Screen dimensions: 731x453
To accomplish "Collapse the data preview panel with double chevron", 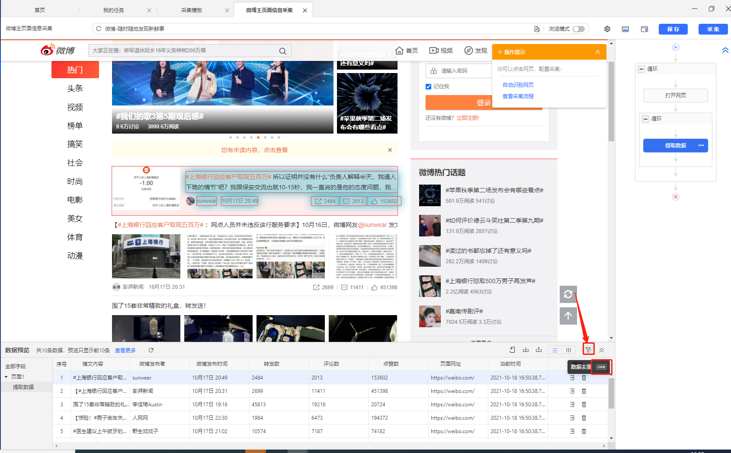I will coord(602,350).
